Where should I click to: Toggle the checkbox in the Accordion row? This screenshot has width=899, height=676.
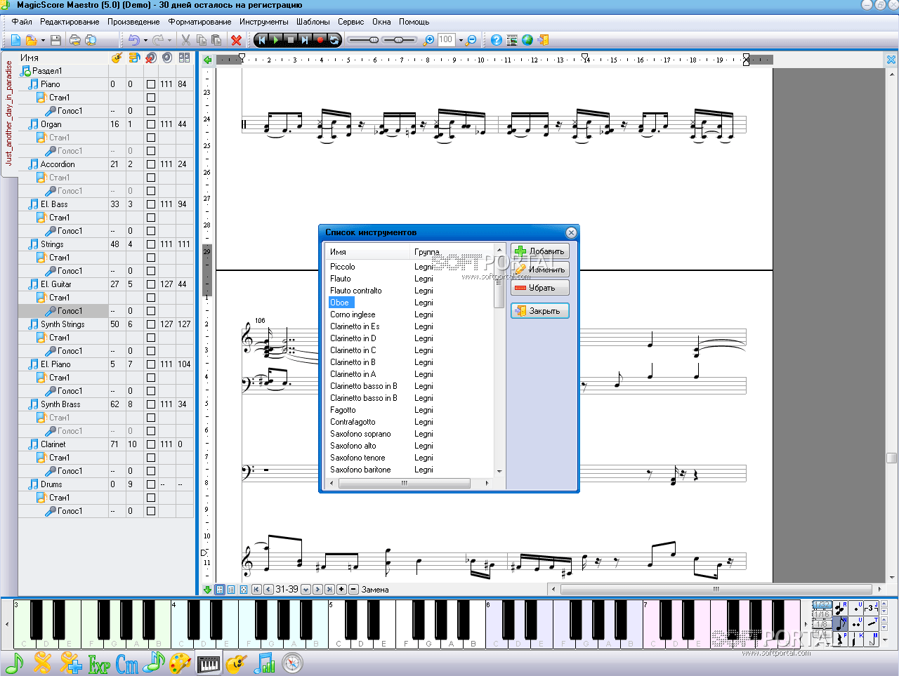[151, 164]
